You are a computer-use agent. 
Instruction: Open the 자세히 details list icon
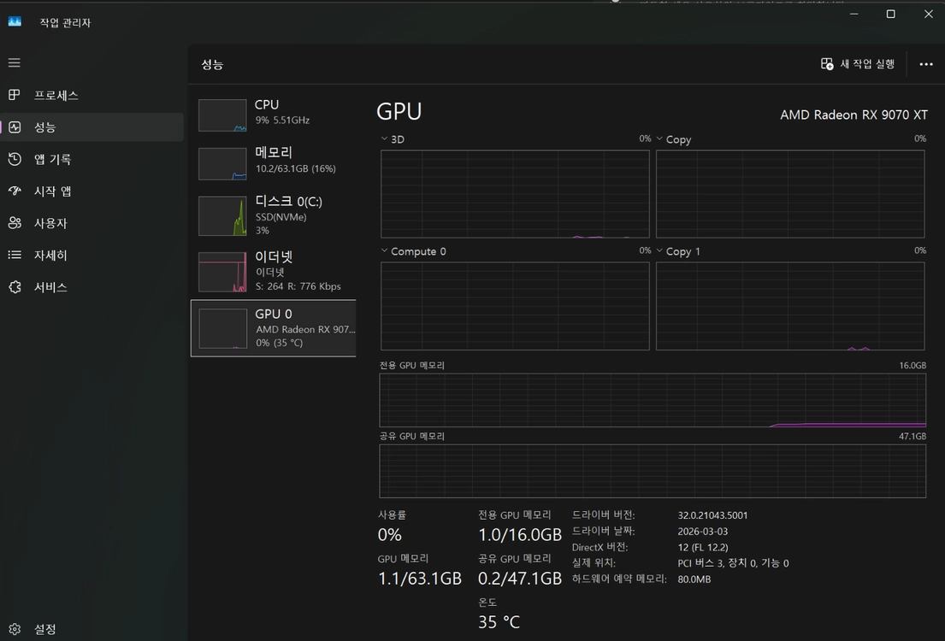pos(15,255)
